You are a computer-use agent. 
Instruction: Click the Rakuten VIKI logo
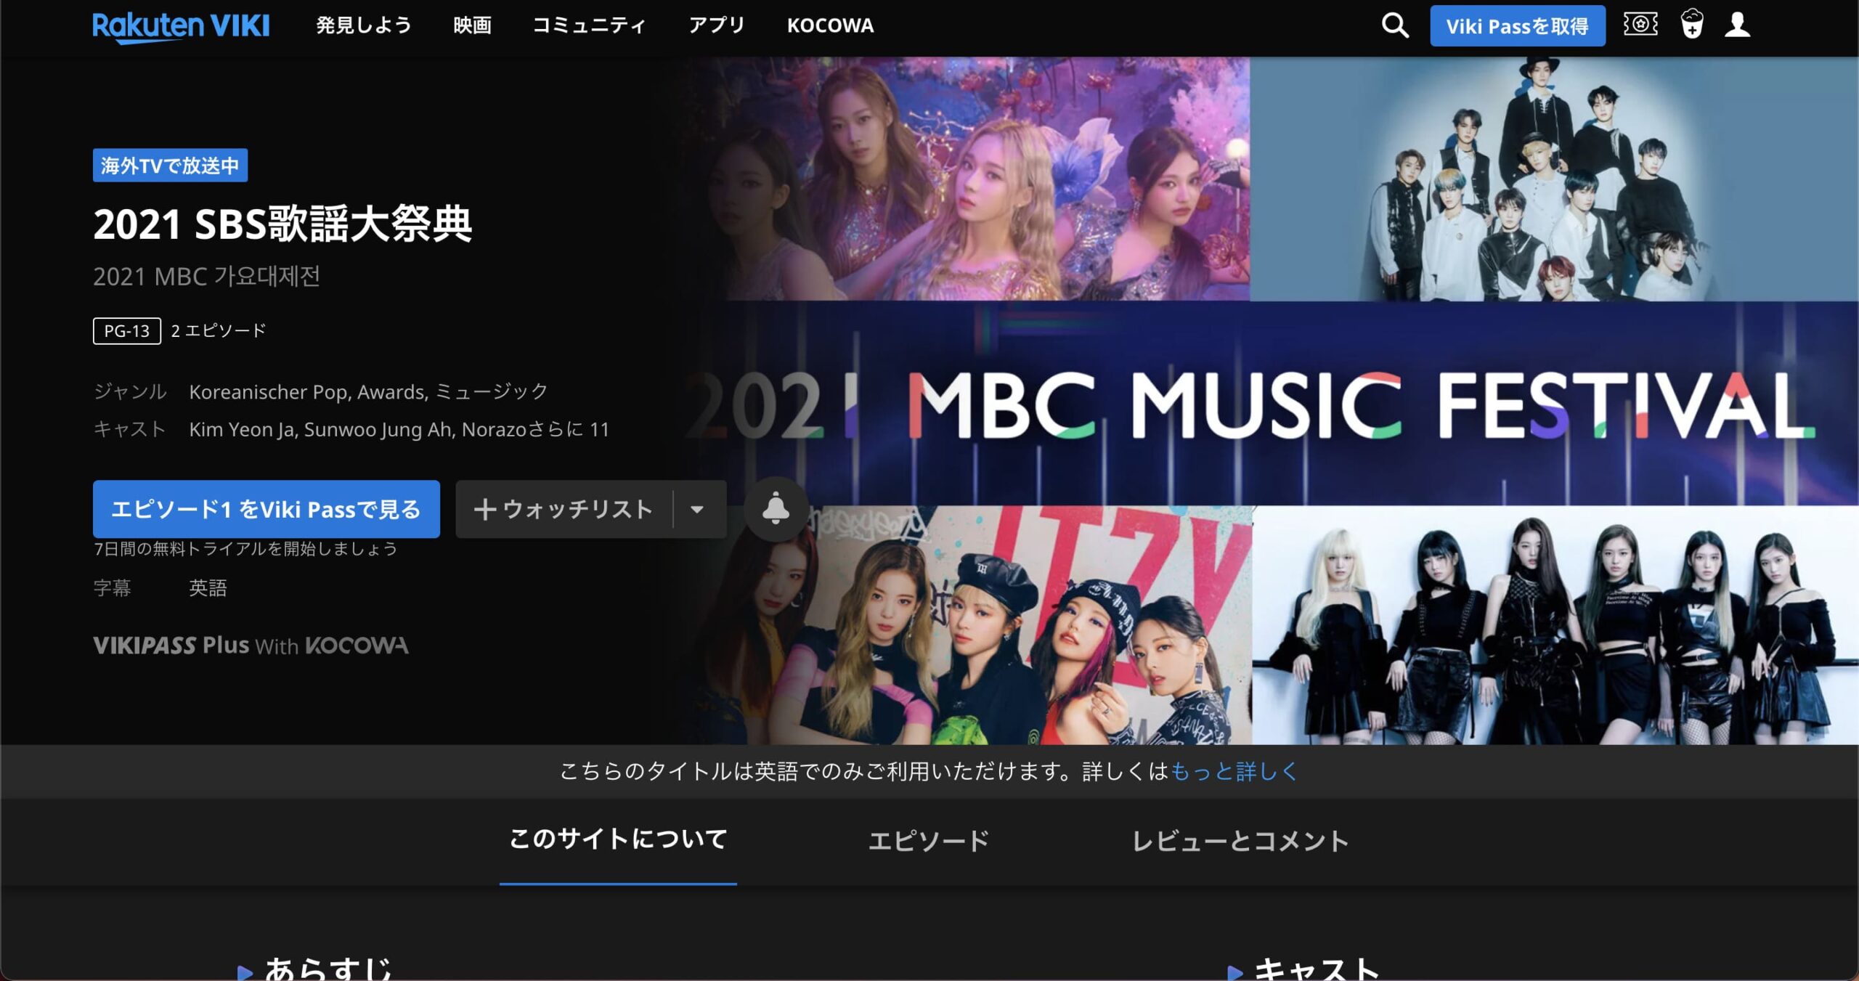181,26
